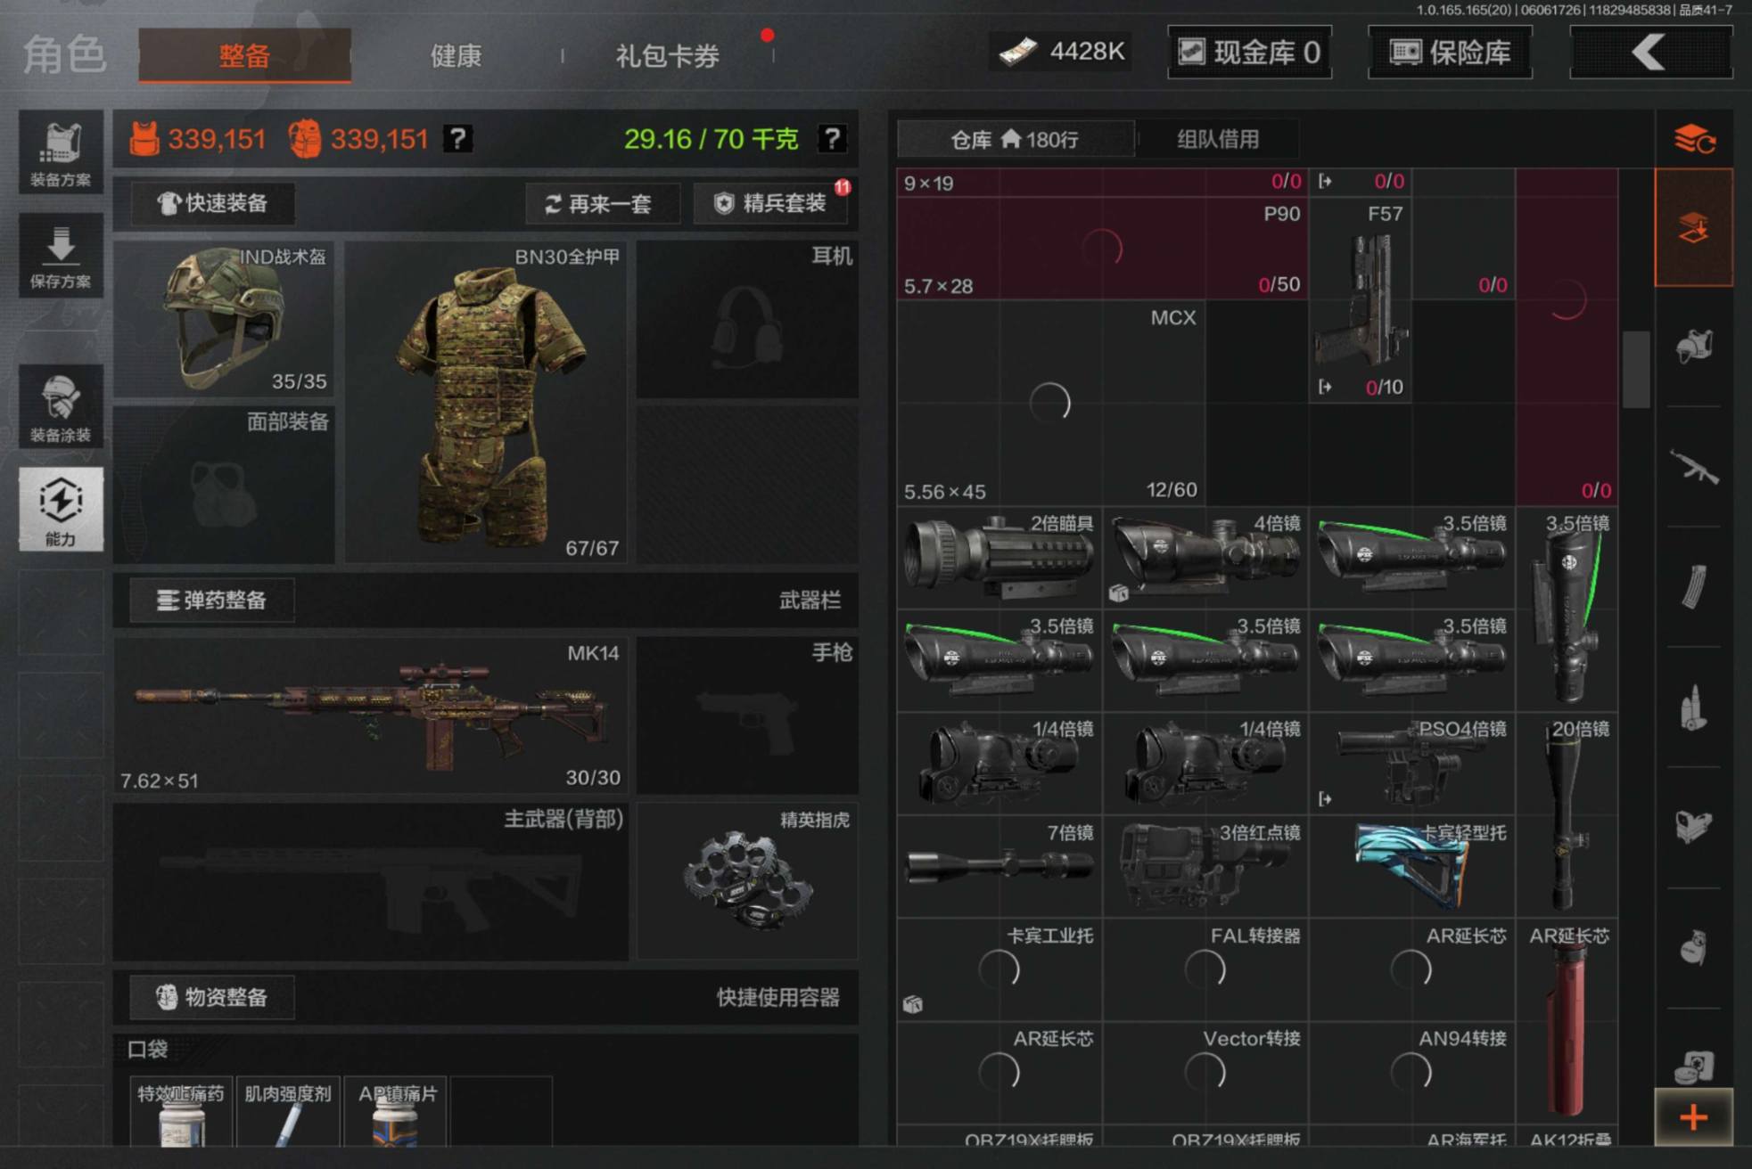Switch to the 仓库 180行 tab
Image resolution: width=1752 pixels, height=1169 pixels.
pos(1015,139)
